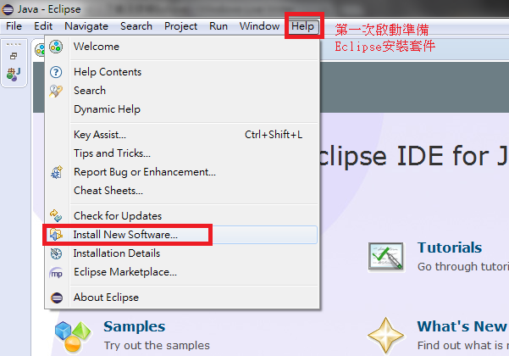Open Installation Details
The image size is (509, 356).
(181, 253)
